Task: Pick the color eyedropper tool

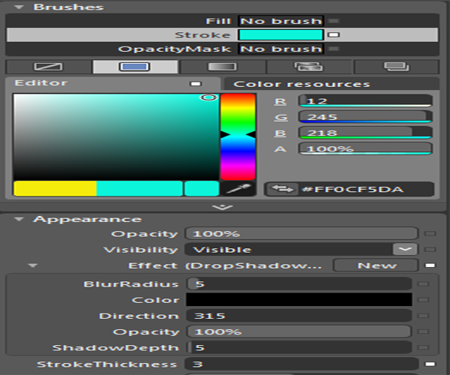Action: click(238, 189)
